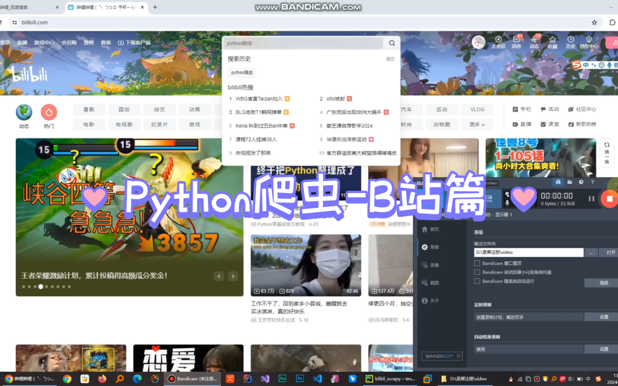Click the output folder path field
Screen dimensions: 618x386
click(529, 252)
